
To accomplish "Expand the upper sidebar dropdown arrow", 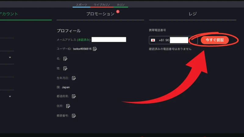I will coord(10,58).
